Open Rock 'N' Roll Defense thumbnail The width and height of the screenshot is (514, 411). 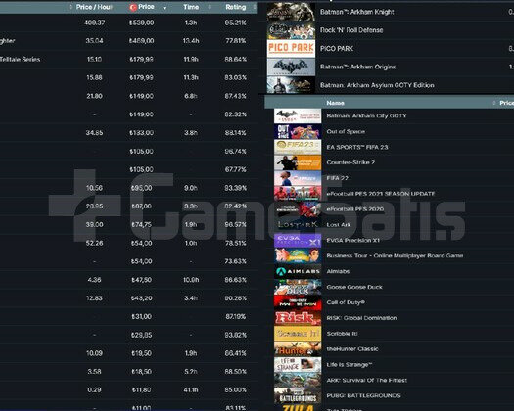(x=291, y=30)
